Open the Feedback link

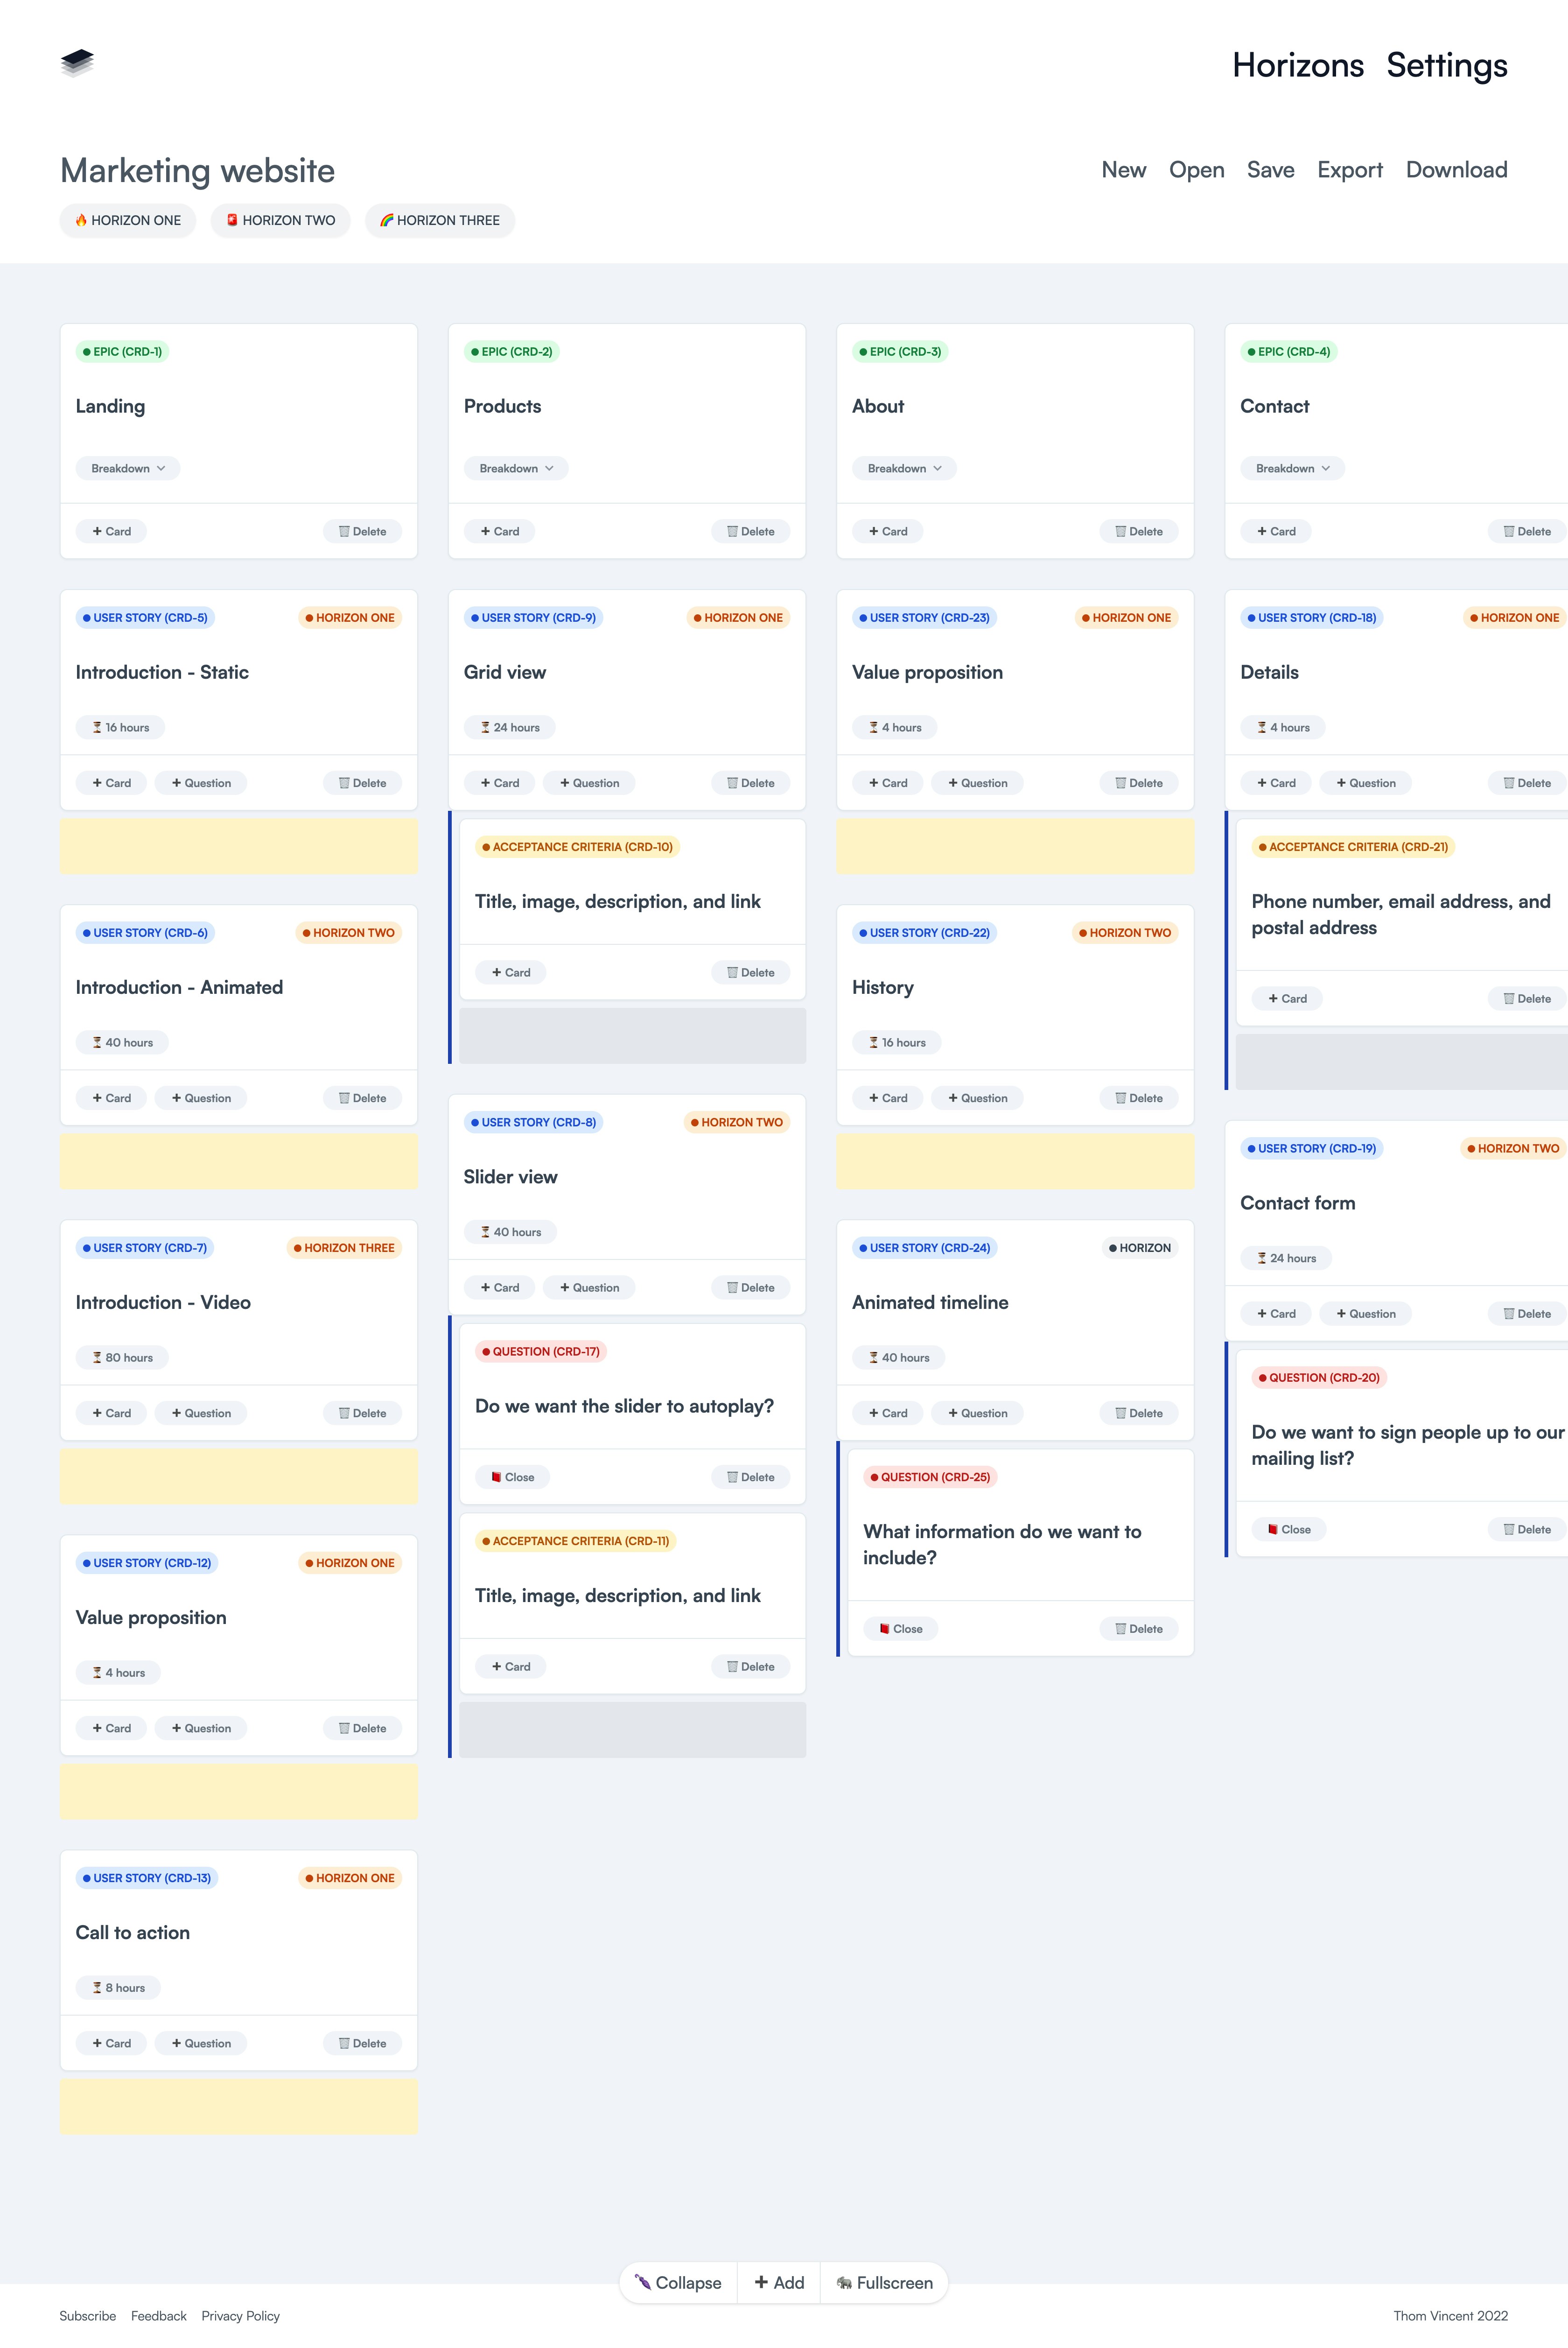tap(158, 2316)
